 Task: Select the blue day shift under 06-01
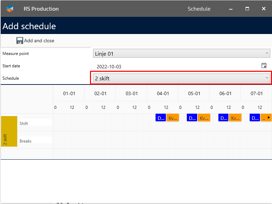point(223,118)
